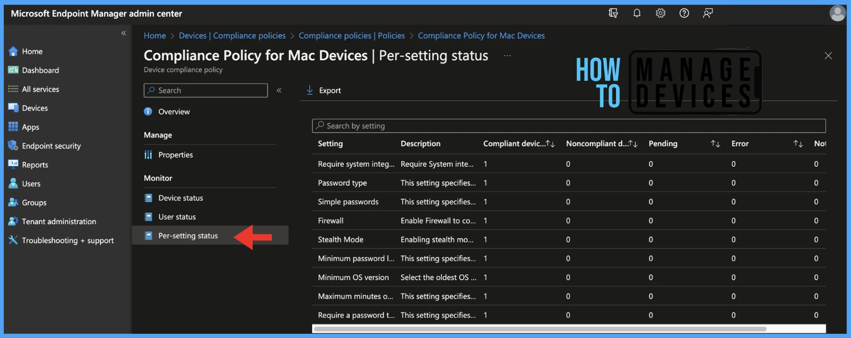
Task: Click the Apps grid icon
Action: [13, 127]
